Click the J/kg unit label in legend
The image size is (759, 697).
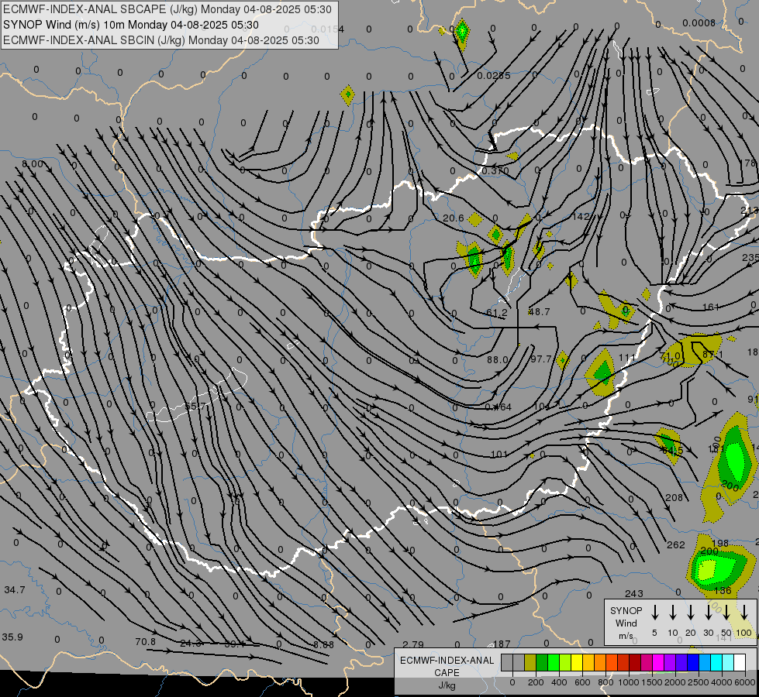click(x=447, y=685)
